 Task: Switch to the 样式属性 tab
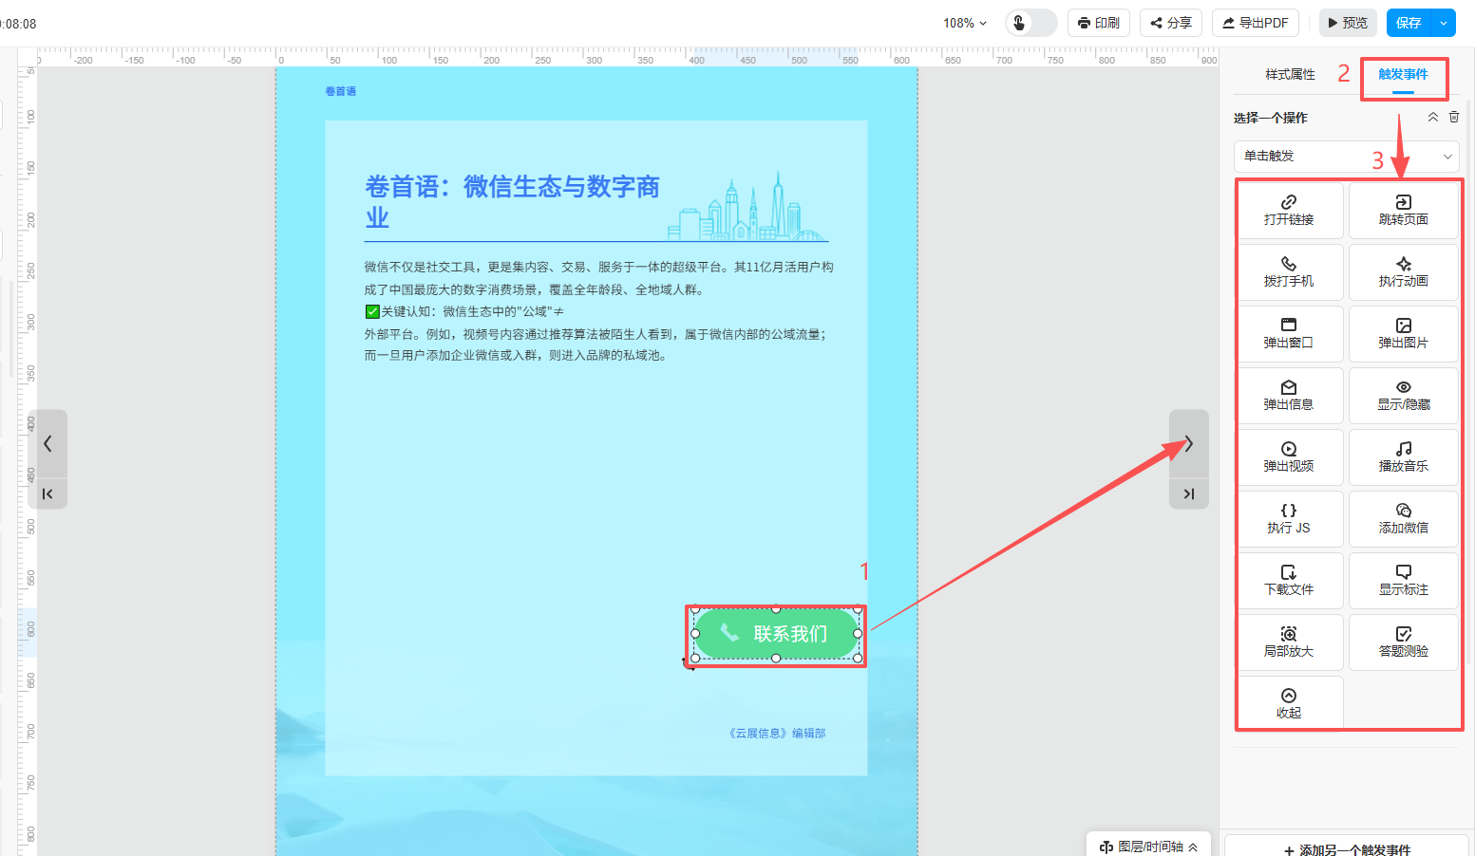point(1290,74)
